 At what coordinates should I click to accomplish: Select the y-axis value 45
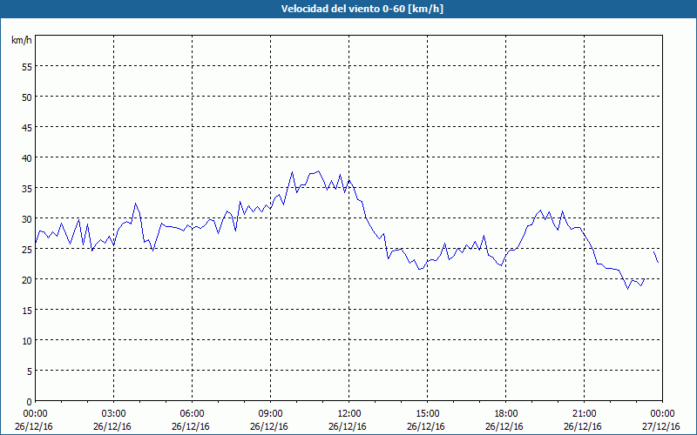27,127
